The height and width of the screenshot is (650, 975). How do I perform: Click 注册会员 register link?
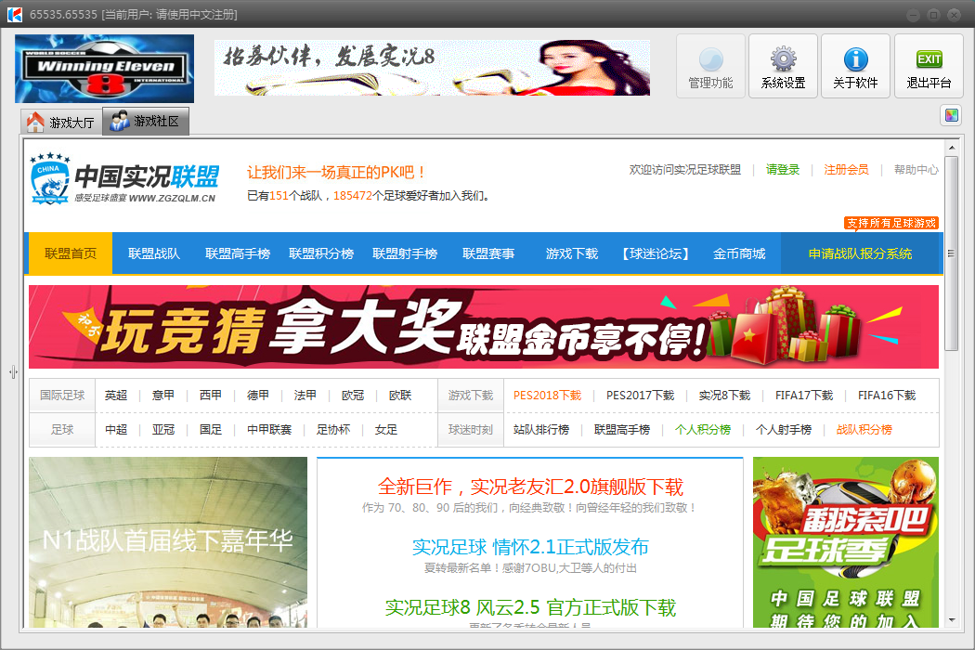[846, 170]
